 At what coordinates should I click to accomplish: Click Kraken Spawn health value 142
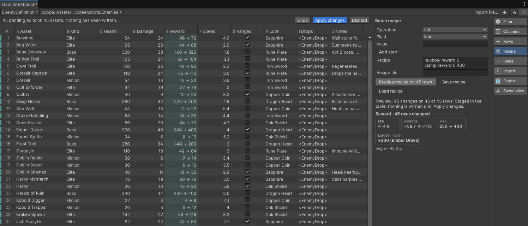[115, 214]
